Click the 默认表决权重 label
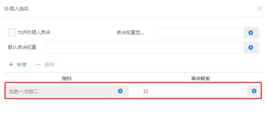The width and height of the screenshot is (266, 126). click(x=22, y=47)
